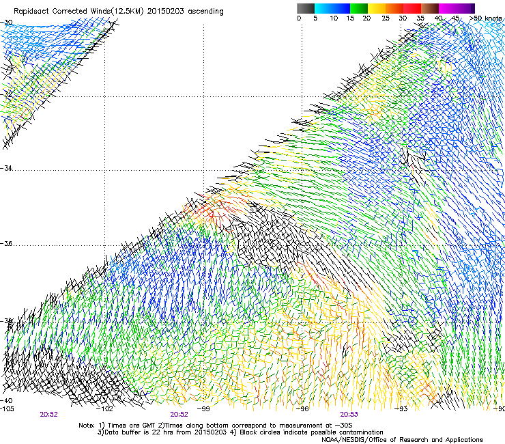Click the '>50 knots' legend label

point(485,18)
